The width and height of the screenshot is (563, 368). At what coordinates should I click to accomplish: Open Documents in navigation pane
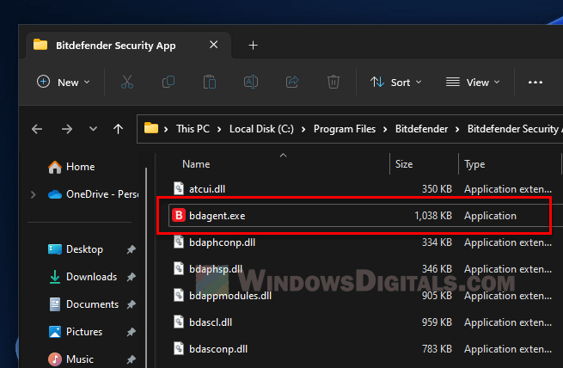(83, 304)
